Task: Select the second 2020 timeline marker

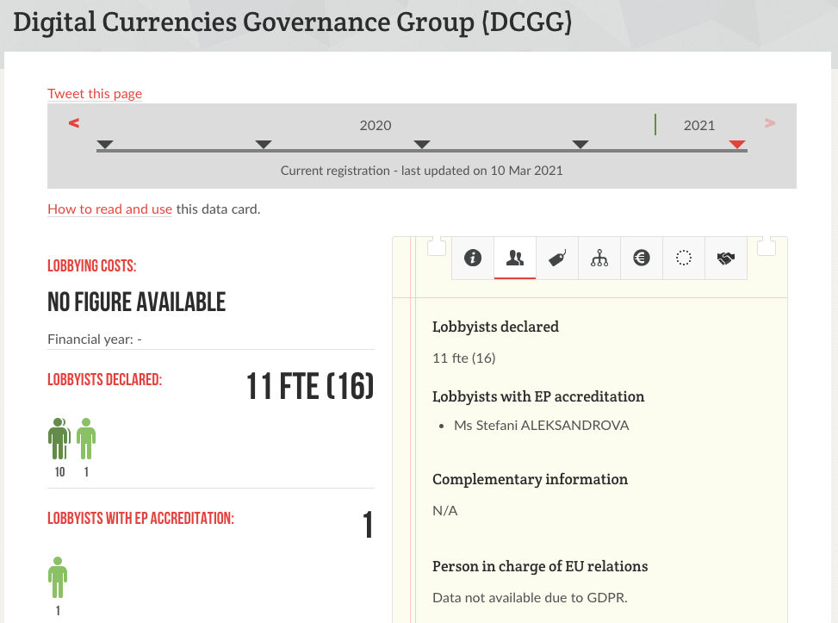Action: point(264,145)
